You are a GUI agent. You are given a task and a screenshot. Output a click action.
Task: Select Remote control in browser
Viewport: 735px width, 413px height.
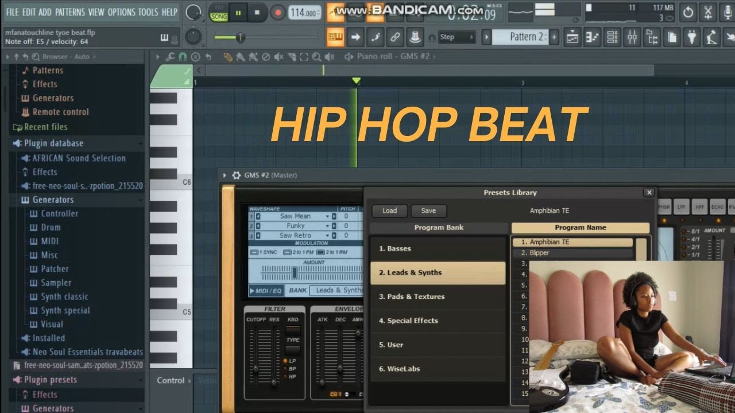tap(60, 112)
